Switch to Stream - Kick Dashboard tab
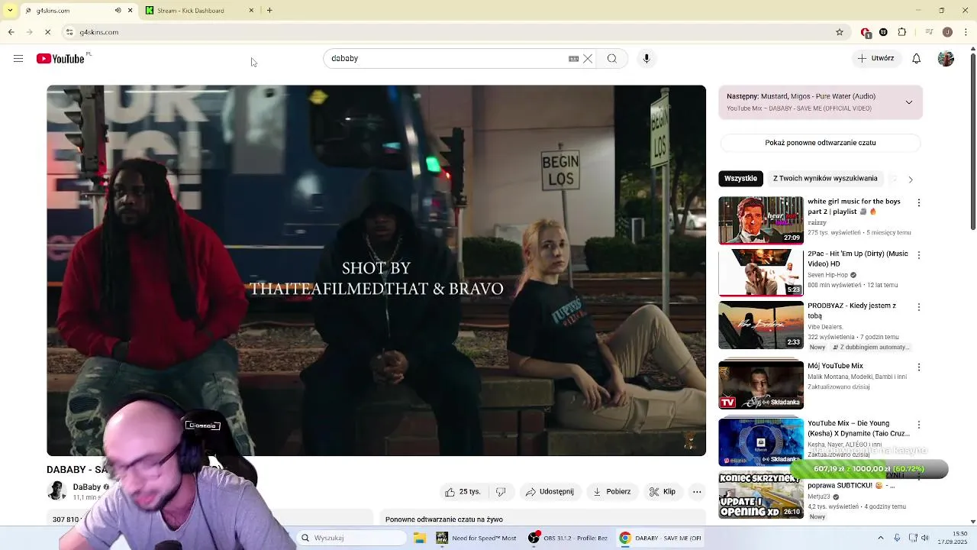977x550 pixels. coord(200,11)
